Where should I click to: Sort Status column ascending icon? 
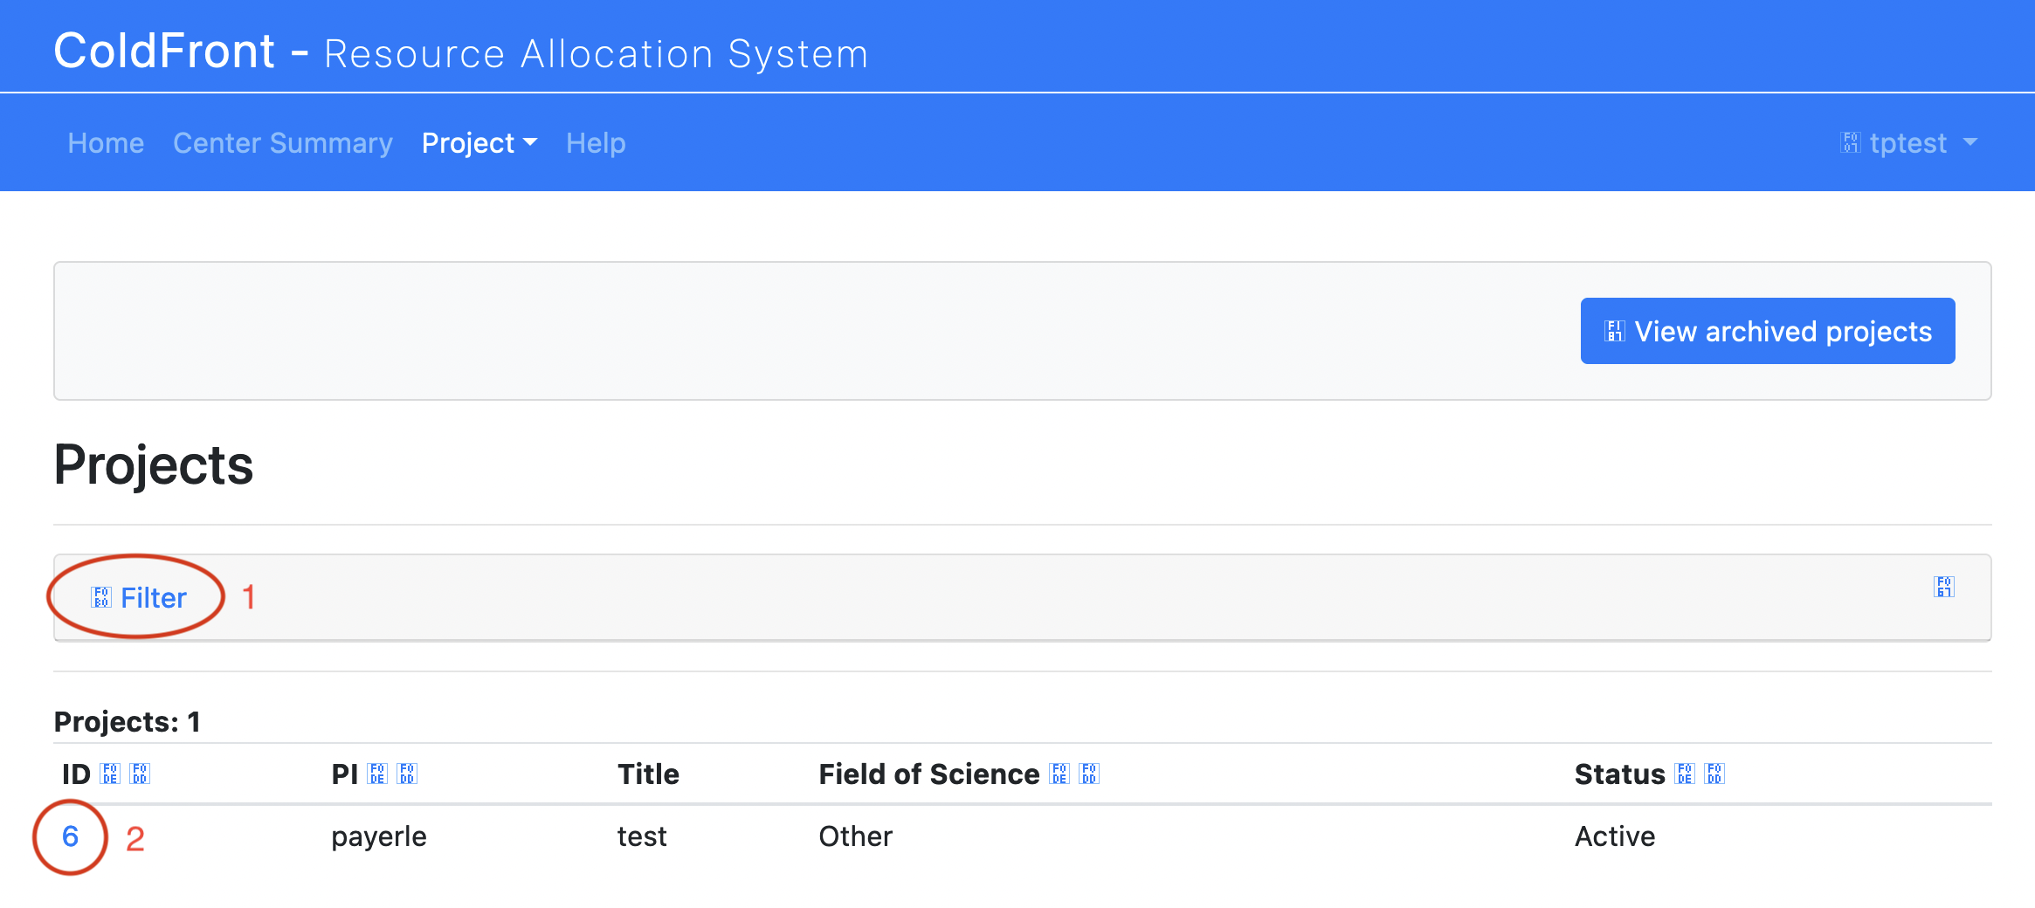tap(1685, 774)
